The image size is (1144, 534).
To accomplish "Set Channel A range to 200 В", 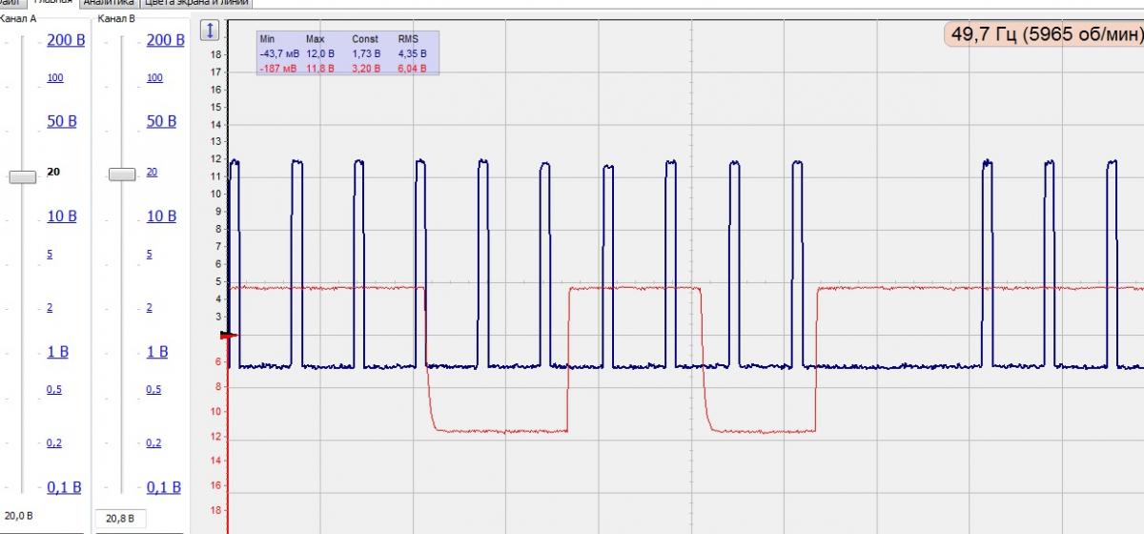I will [66, 40].
